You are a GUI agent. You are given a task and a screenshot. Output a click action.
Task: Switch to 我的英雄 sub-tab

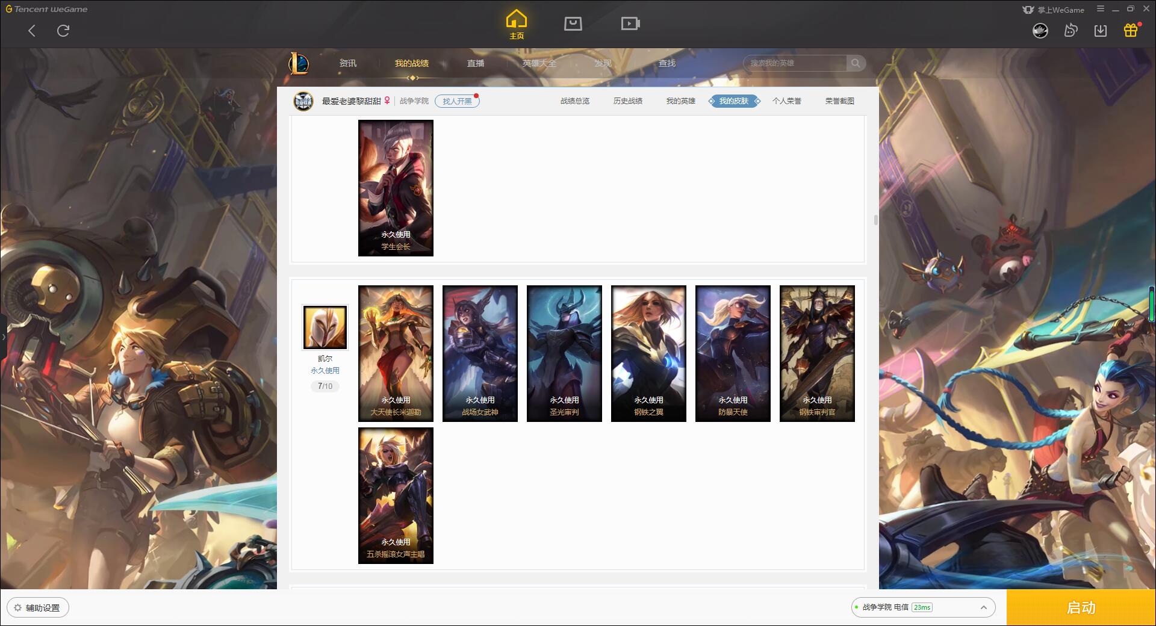[681, 101]
